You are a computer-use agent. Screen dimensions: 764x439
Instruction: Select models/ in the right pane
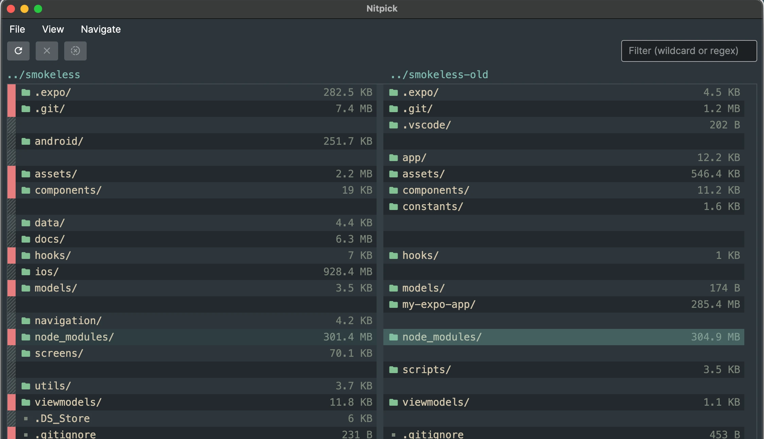564,288
